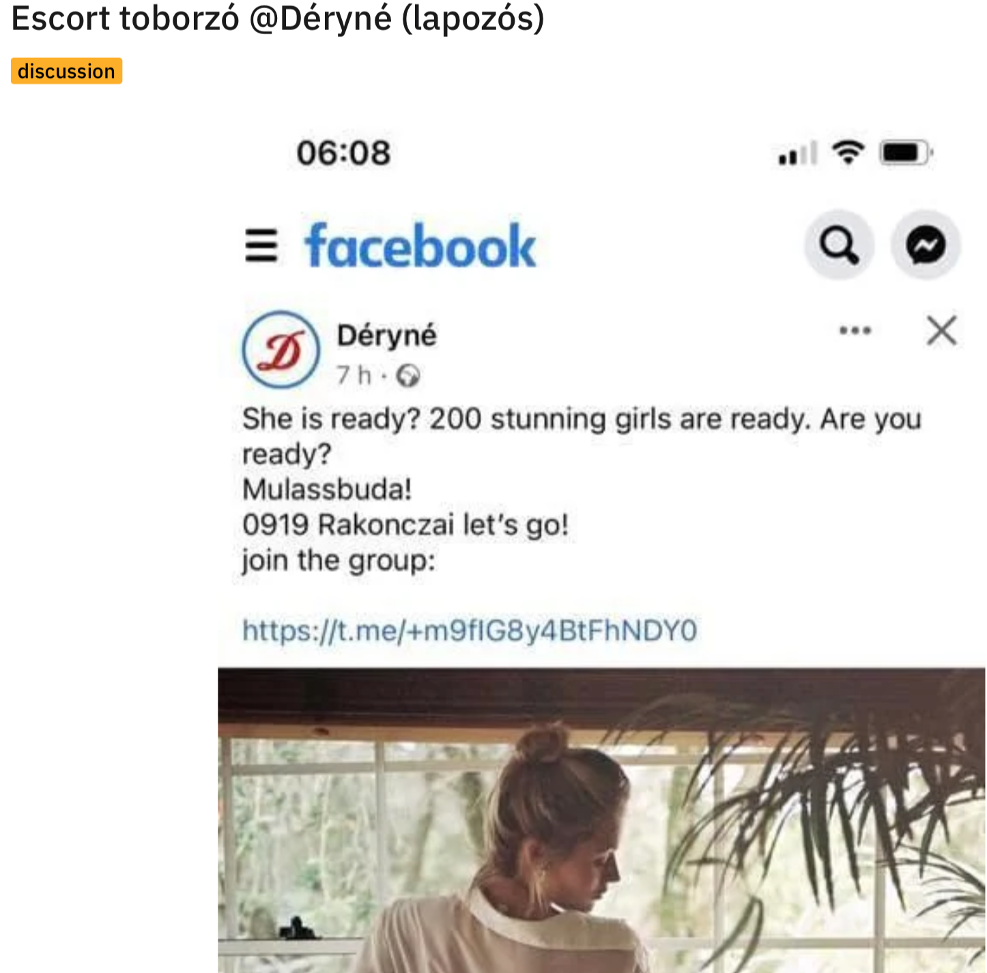
Task: Click the 06:08 clock in the status bar
Action: pyautogui.click(x=343, y=153)
